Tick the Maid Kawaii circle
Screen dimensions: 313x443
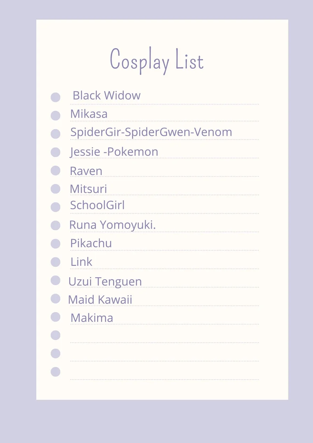(55, 299)
